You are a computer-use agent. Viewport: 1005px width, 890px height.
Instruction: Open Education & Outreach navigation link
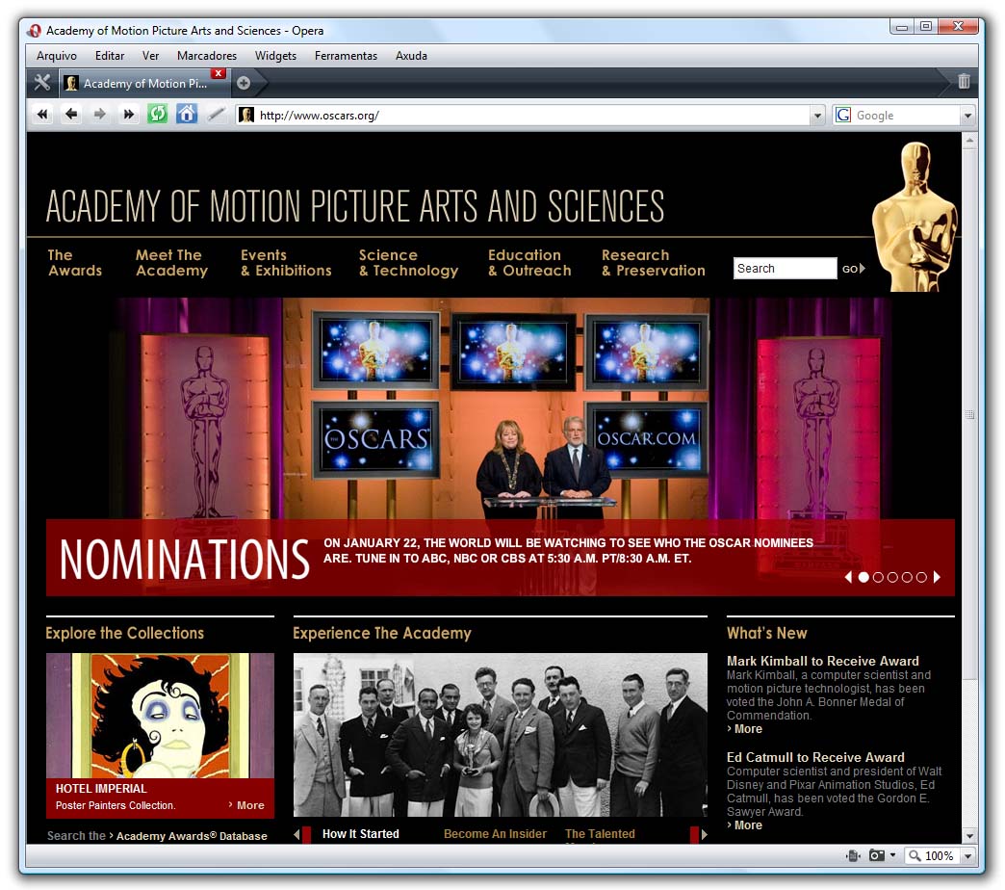[x=529, y=263]
